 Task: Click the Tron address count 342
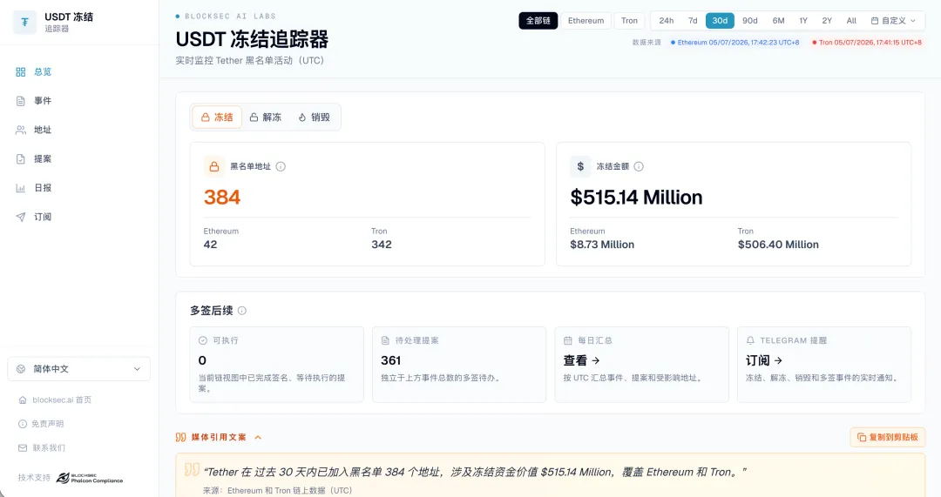382,245
